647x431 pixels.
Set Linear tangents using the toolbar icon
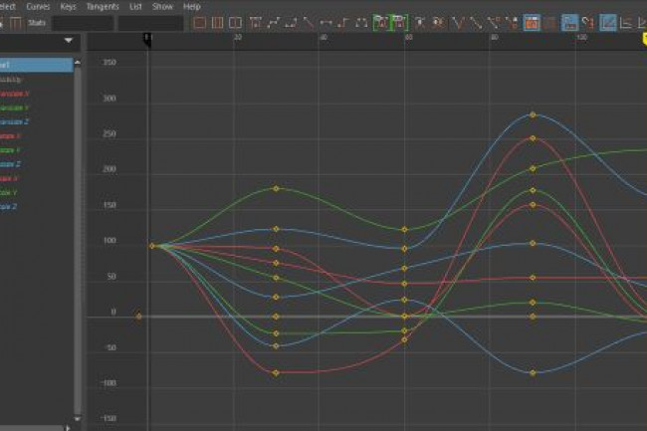308,22
